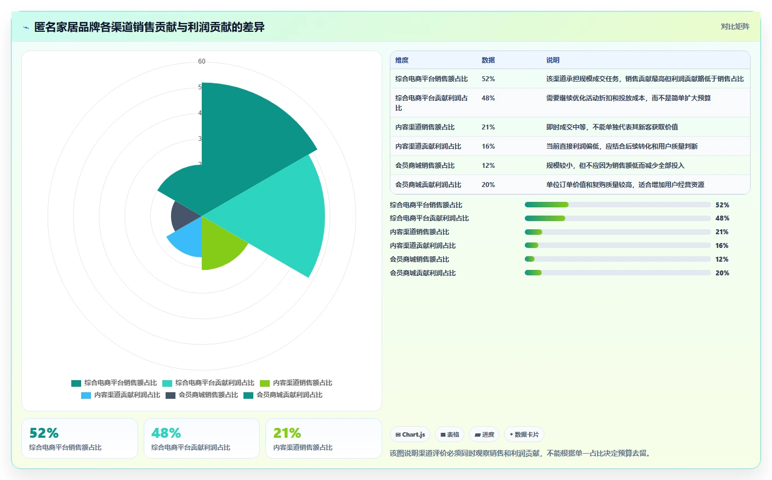Viewport: 772px width, 480px height.
Task: Click the 12% progress bar for 会员商城销售额占比
Action: (618, 259)
